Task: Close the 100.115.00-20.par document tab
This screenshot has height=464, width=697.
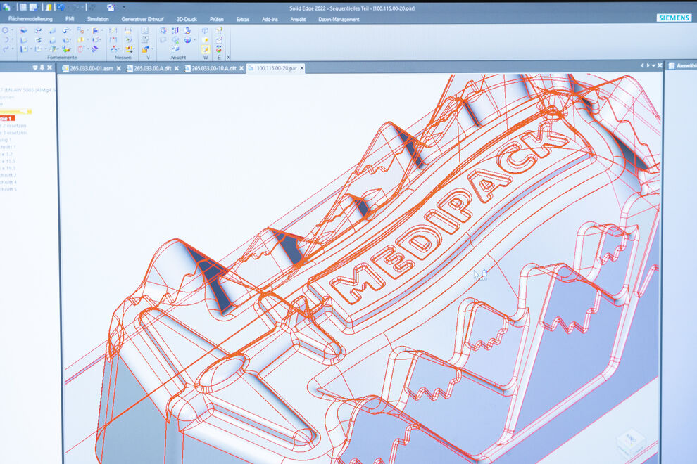Action: pos(303,68)
